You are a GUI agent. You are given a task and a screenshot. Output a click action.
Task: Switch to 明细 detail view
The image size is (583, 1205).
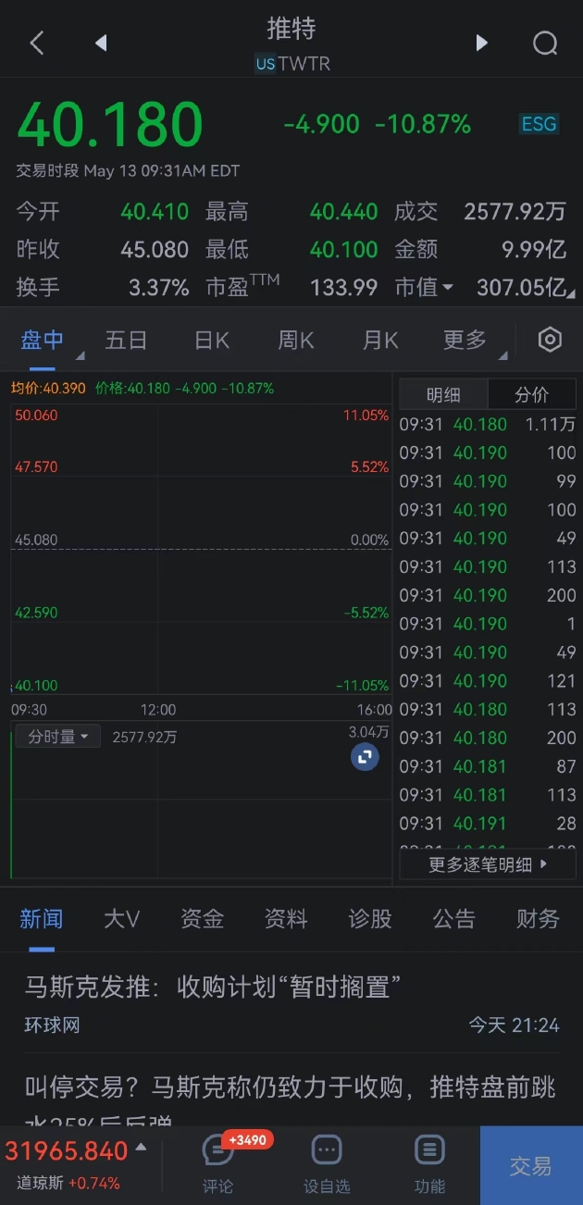coord(443,395)
